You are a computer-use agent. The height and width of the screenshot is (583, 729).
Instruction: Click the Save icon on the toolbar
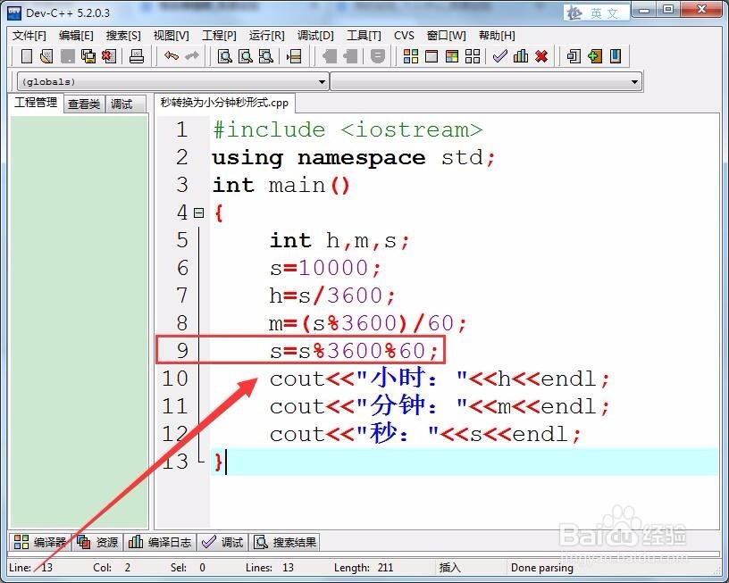[67, 55]
